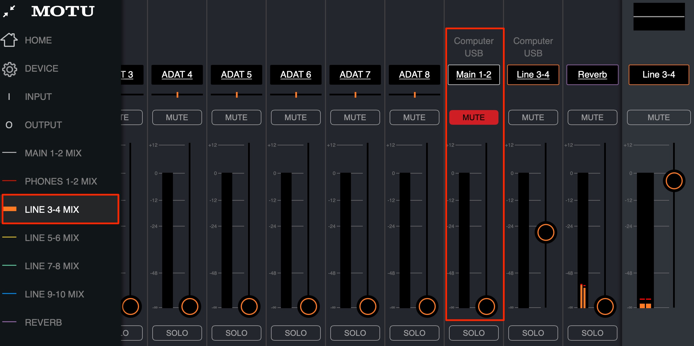Click the ADAT 8 fader knob
Image resolution: width=694 pixels, height=346 pixels.
(427, 306)
